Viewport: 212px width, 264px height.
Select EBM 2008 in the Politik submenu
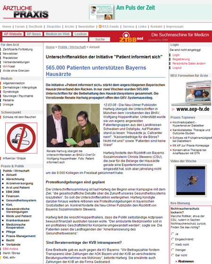tap(13, 192)
